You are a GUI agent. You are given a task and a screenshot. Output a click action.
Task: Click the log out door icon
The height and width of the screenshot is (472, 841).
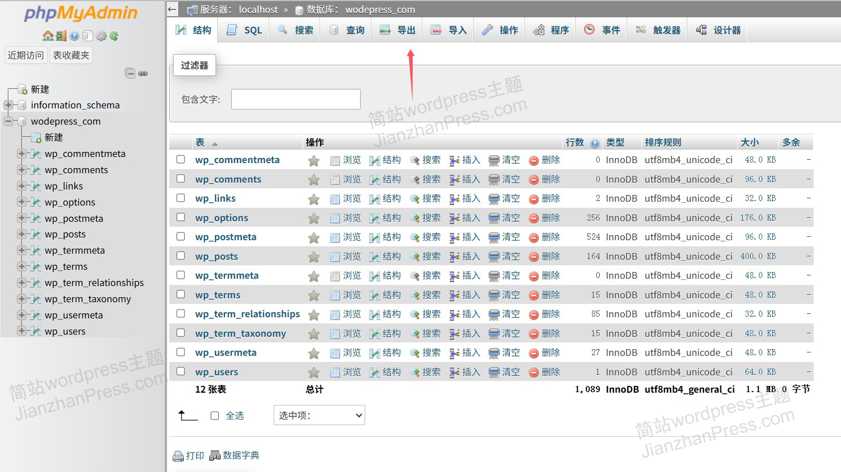61,36
